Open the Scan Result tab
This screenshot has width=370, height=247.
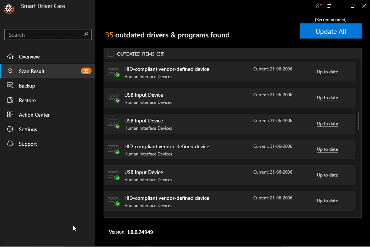point(32,71)
